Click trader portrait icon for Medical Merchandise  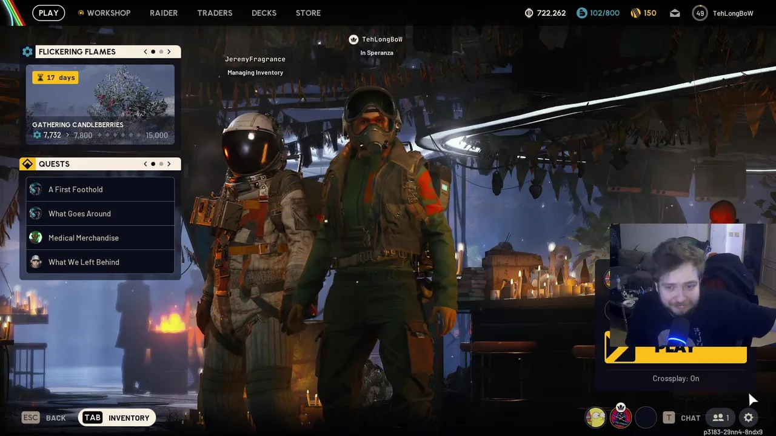(x=36, y=238)
